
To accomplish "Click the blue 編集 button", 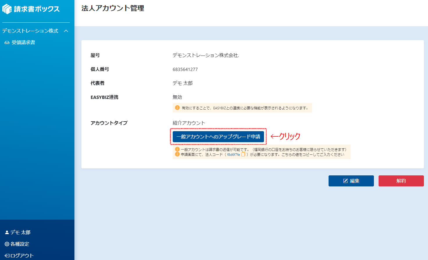I will (x=351, y=181).
